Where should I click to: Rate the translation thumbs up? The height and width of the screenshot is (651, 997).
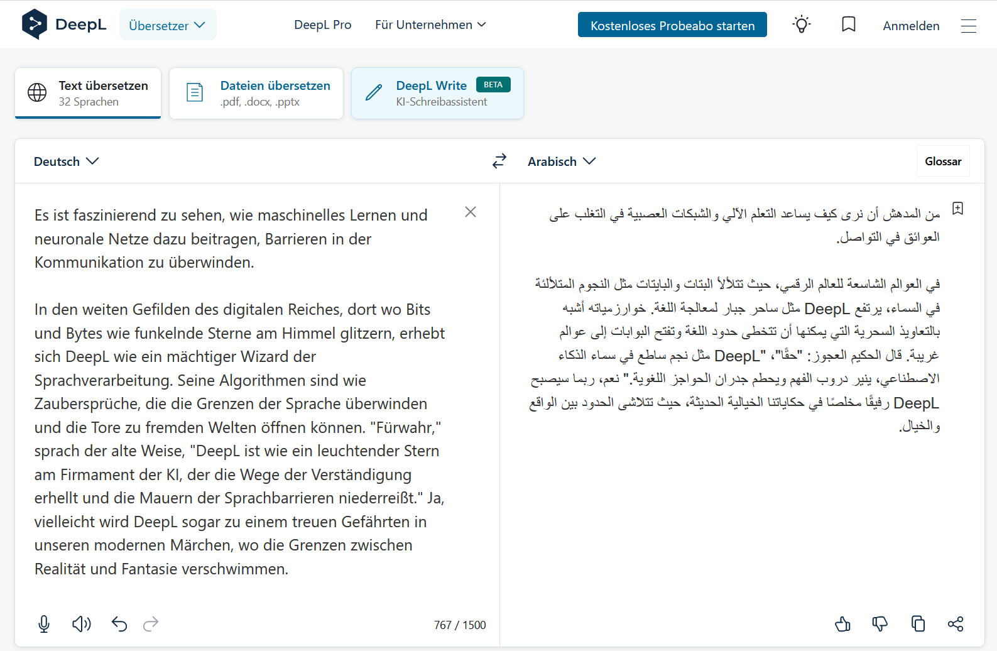pyautogui.click(x=842, y=624)
